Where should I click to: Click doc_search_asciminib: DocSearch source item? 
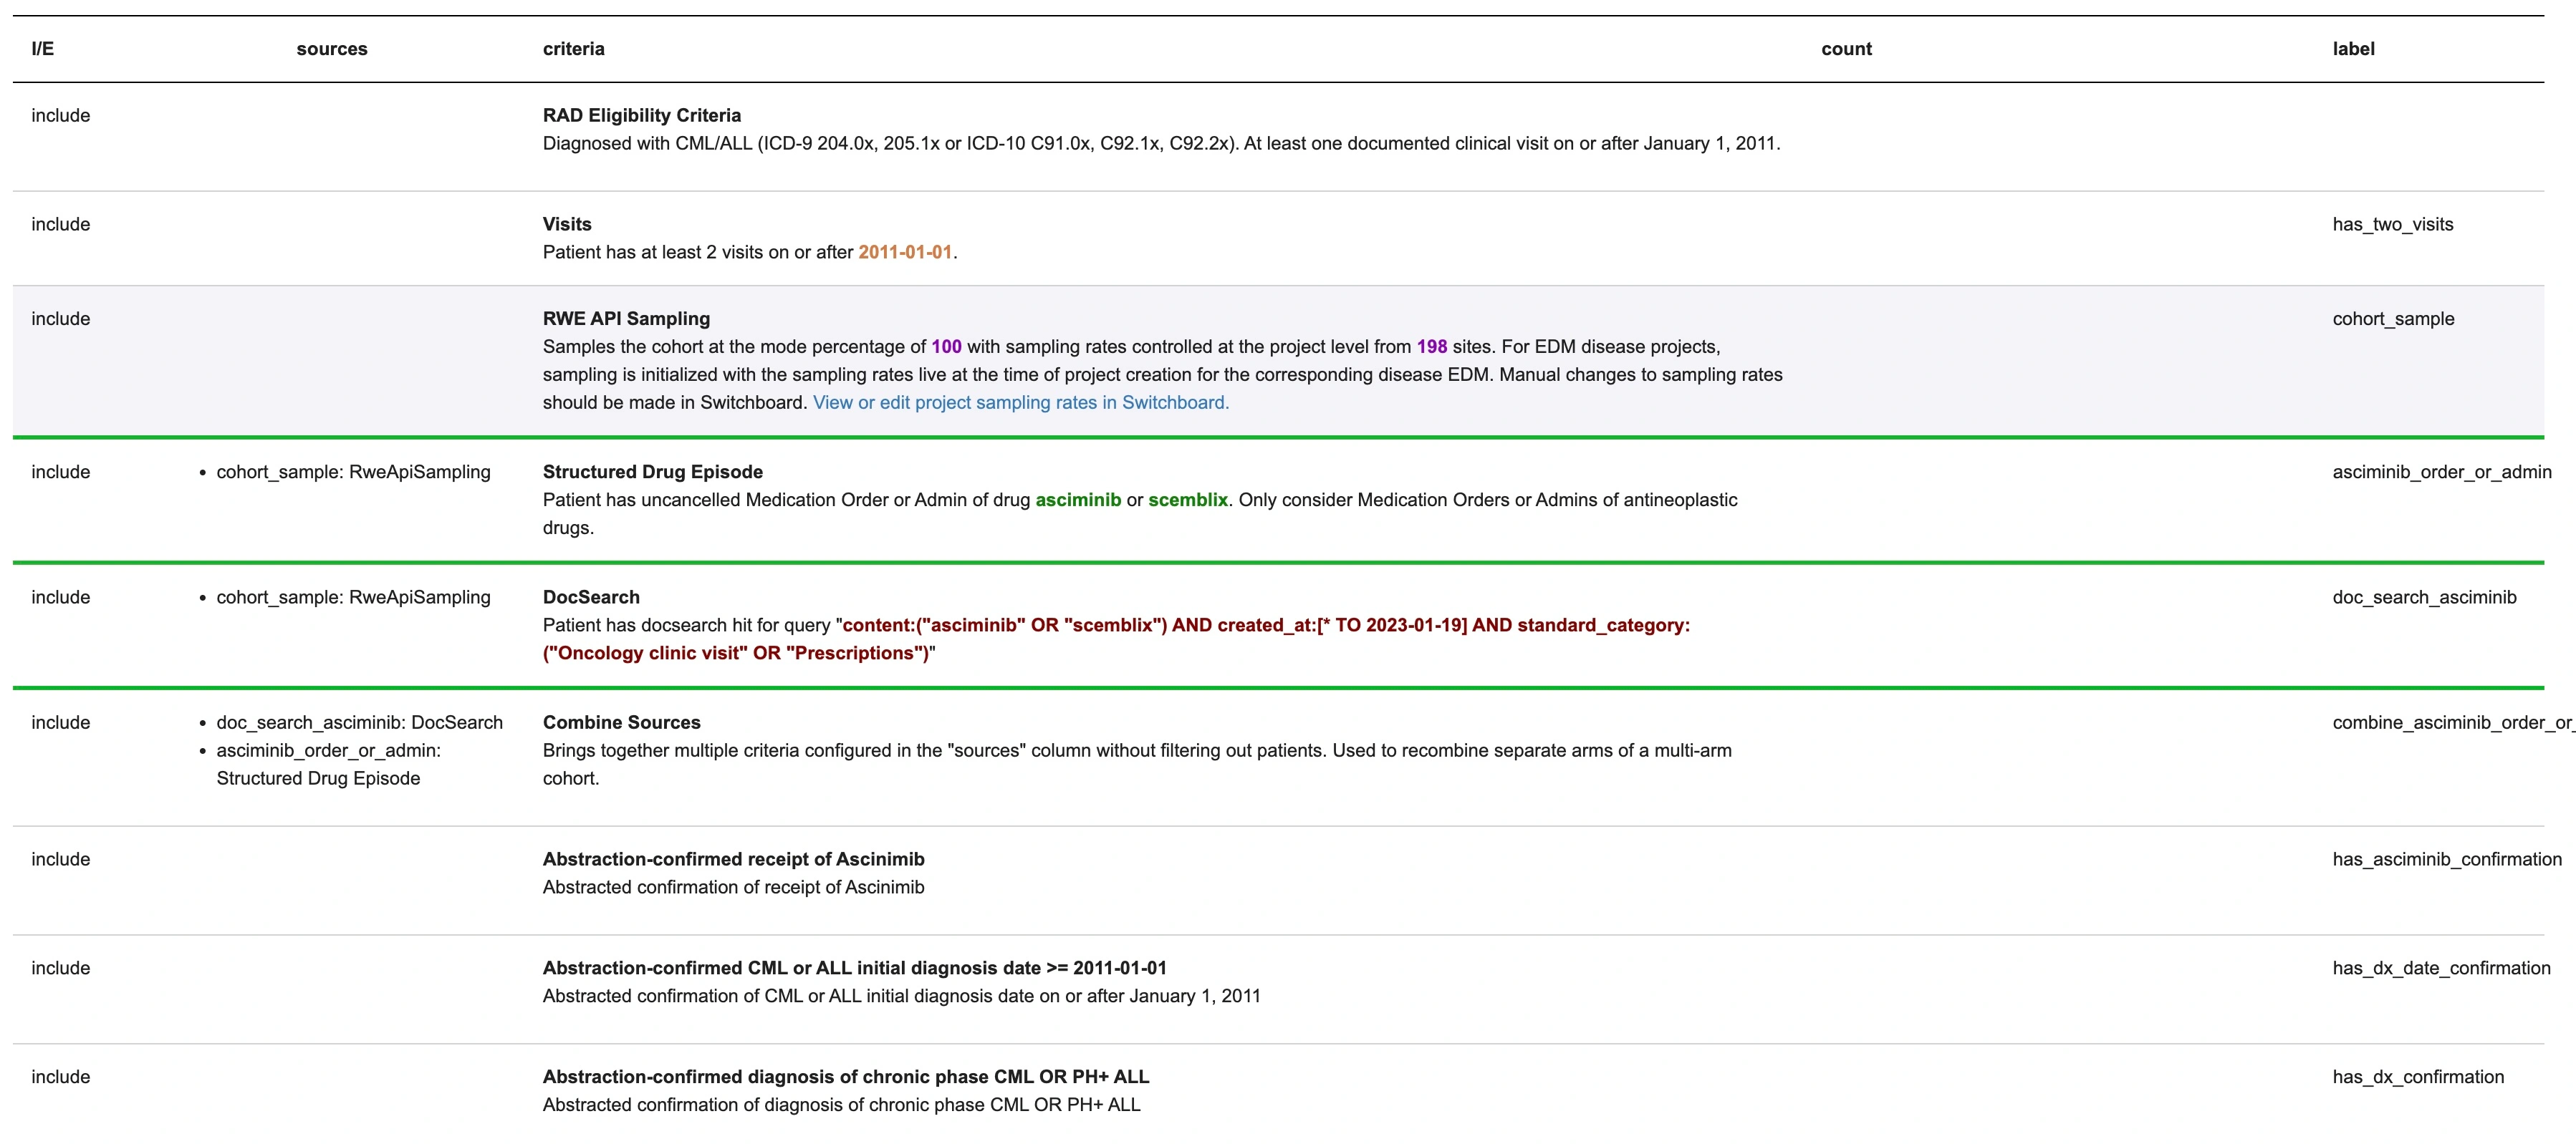click(359, 722)
